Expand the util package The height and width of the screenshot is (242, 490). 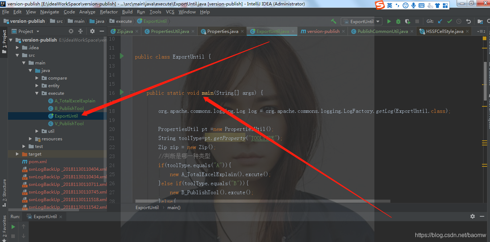coord(37,131)
